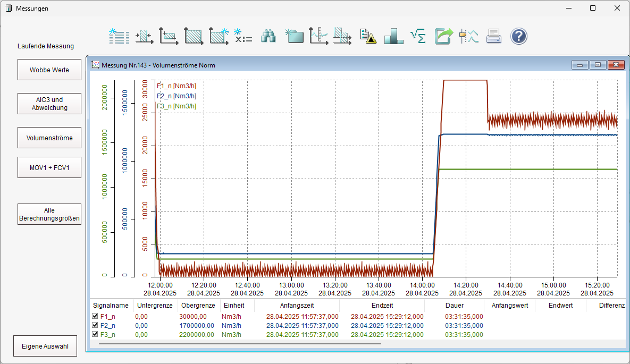Click the curve chart with ruler icon
This screenshot has width=630, height=364.
pyautogui.click(x=318, y=36)
